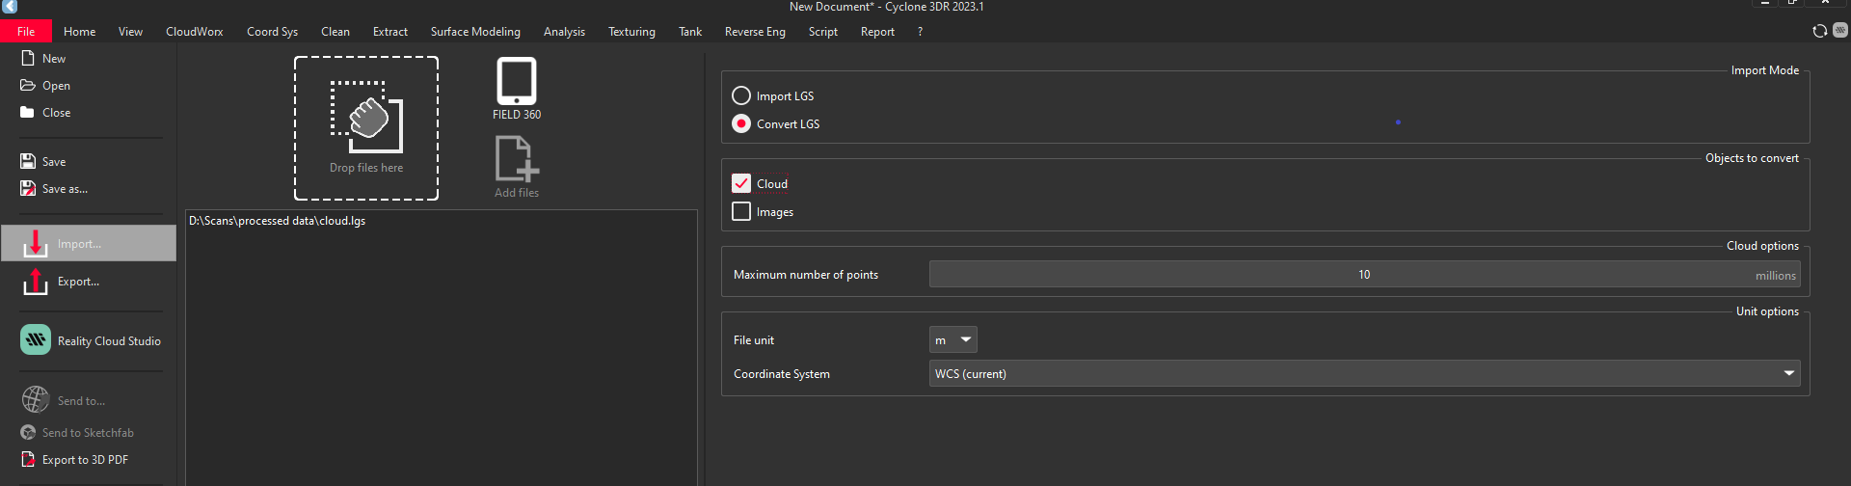Click the FIELD 360 tablet icon

(x=517, y=81)
